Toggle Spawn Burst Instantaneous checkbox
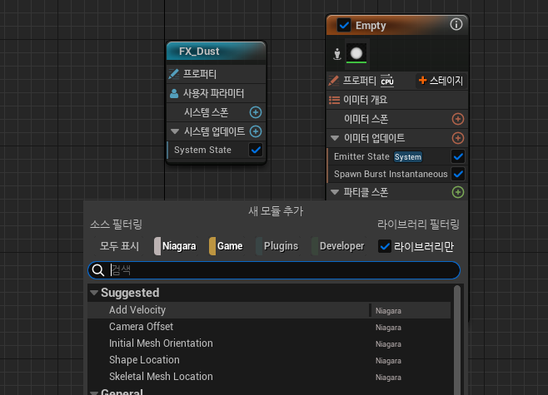The image size is (548, 395). 458,174
